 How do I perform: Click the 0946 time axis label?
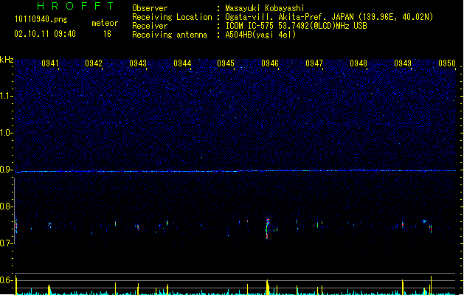click(x=270, y=63)
